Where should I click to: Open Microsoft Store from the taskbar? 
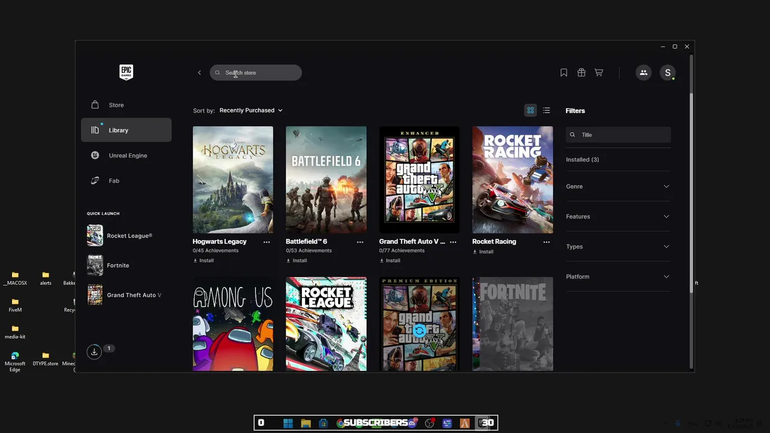[x=323, y=423]
